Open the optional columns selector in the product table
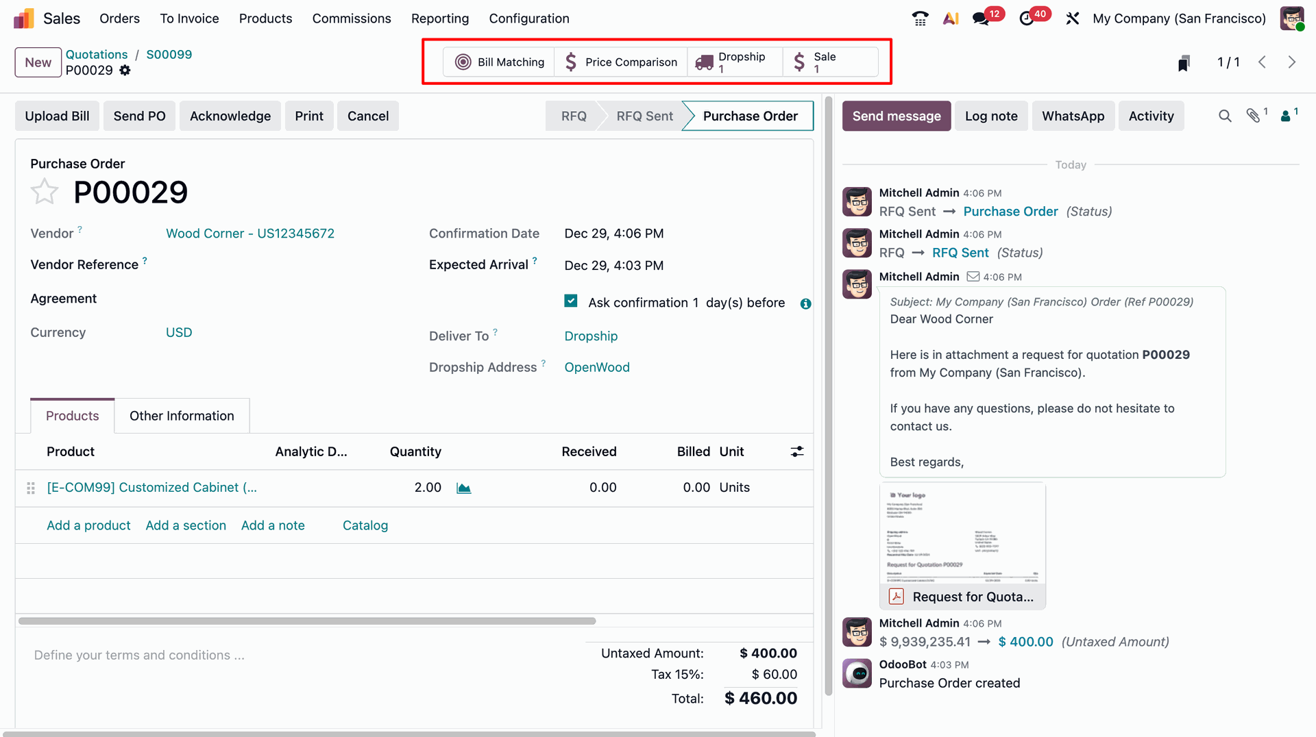Image resolution: width=1316 pixels, height=737 pixels. pyautogui.click(x=796, y=451)
